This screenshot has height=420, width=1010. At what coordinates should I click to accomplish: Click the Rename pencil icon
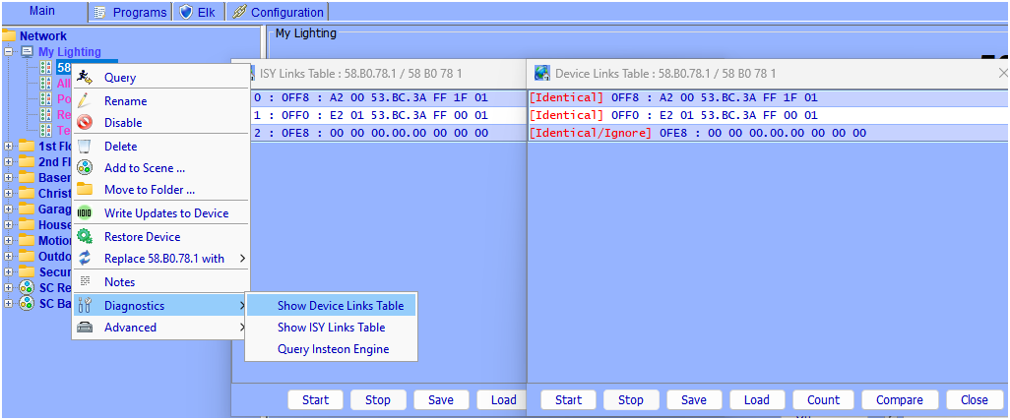click(85, 101)
